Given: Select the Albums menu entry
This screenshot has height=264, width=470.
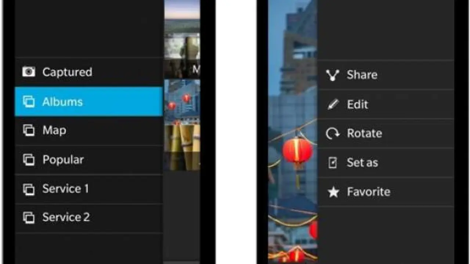Looking at the screenshot, I should 62,102.
